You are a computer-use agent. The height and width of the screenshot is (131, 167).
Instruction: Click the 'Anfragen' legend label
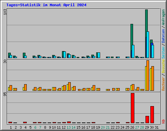(163, 17)
